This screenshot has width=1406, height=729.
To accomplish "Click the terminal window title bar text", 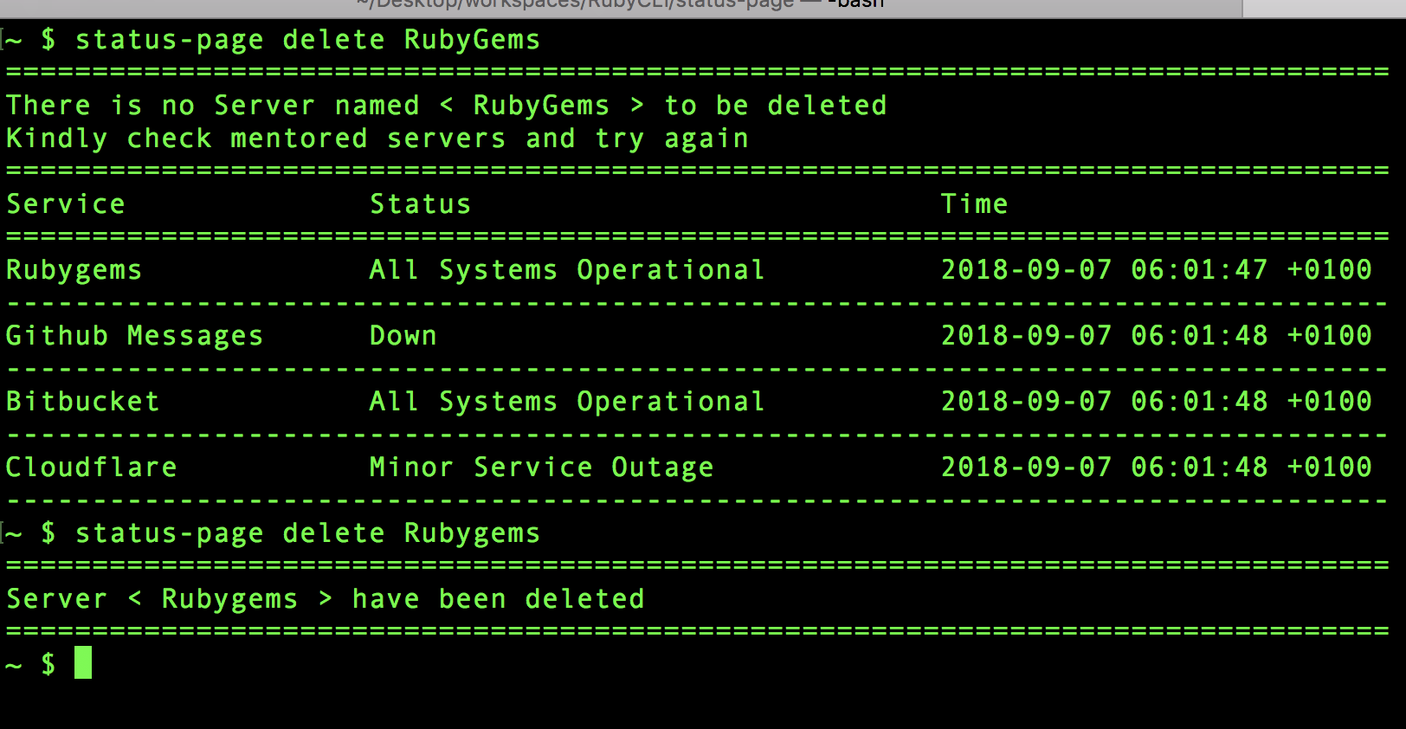I will click(x=620, y=4).
